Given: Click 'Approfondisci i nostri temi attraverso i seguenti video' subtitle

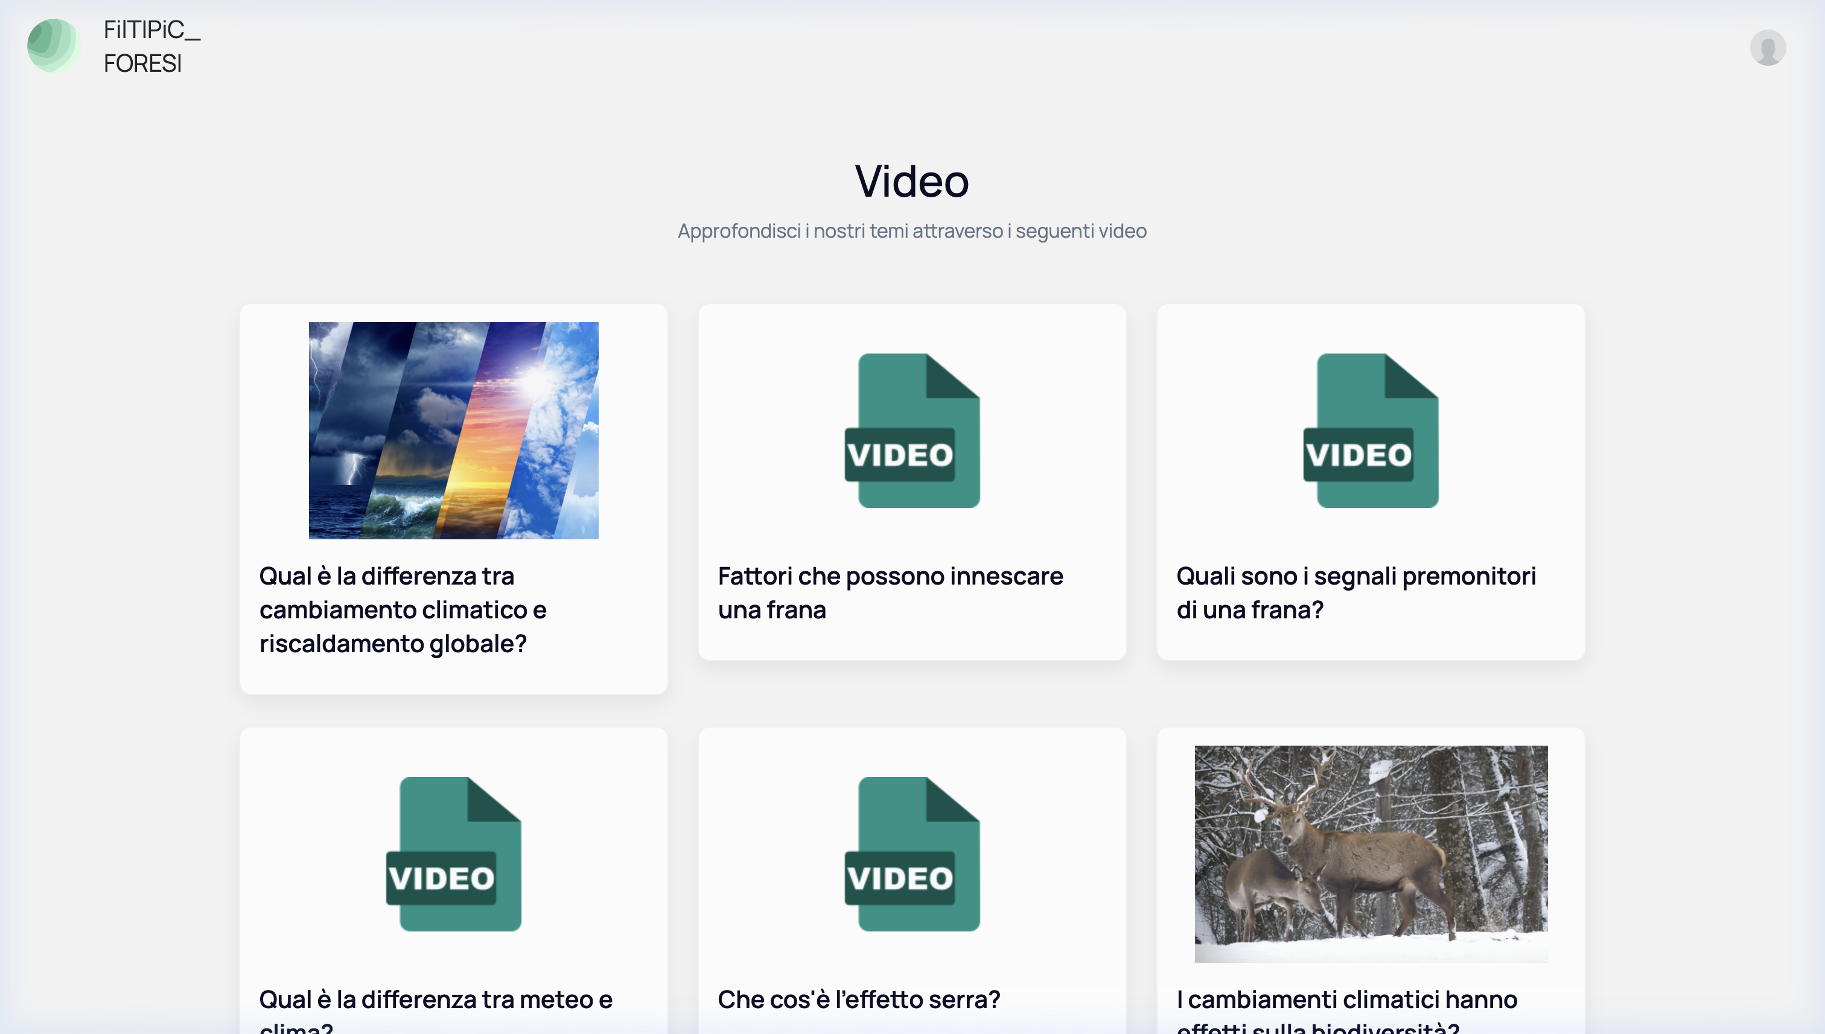Looking at the screenshot, I should 912,231.
